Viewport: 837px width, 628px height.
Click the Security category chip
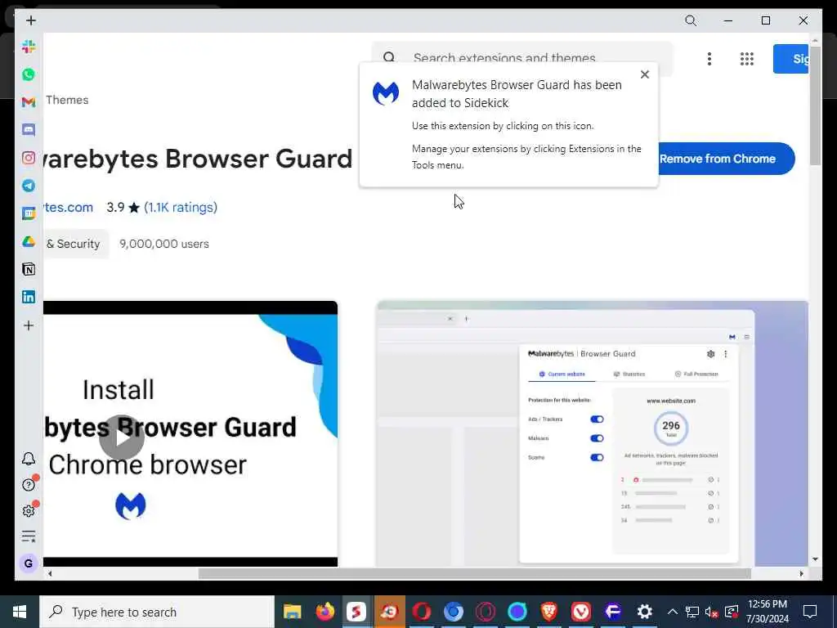click(x=75, y=244)
